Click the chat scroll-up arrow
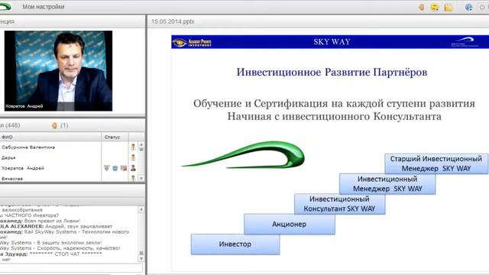The width and height of the screenshot is (489, 275). (141, 209)
